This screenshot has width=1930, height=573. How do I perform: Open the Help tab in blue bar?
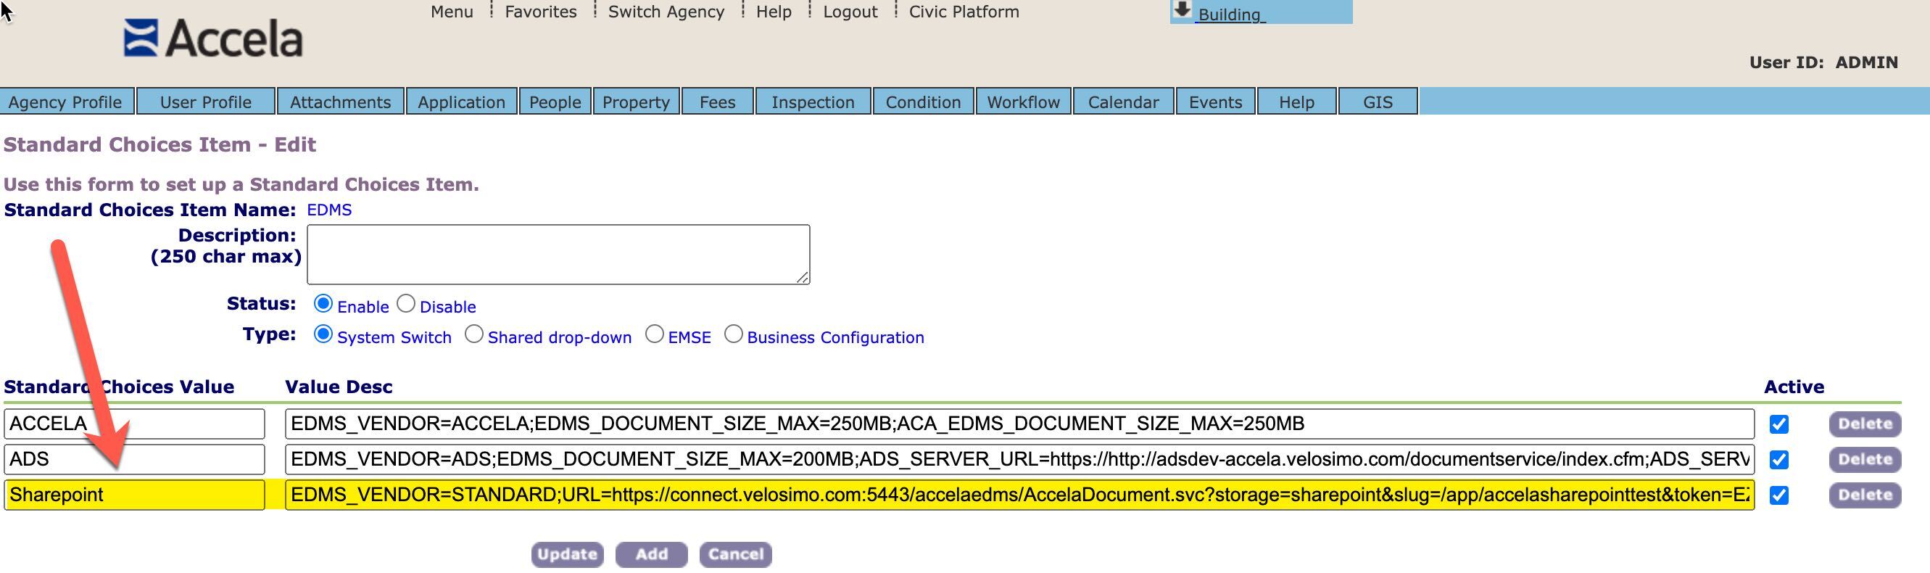1296,102
